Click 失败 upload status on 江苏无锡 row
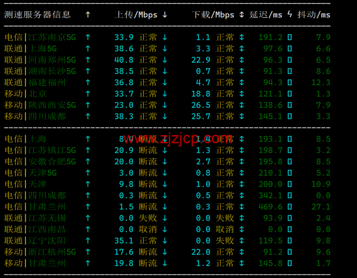Screen dimensions: 357x278 (x=148, y=218)
